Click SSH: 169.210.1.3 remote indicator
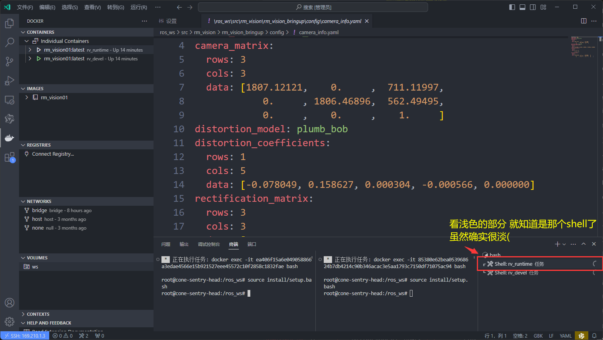Viewport: 603px width, 340px height. click(x=25, y=336)
